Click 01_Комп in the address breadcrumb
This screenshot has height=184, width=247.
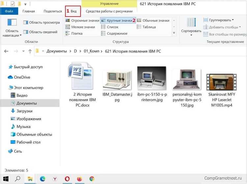tap(92, 51)
